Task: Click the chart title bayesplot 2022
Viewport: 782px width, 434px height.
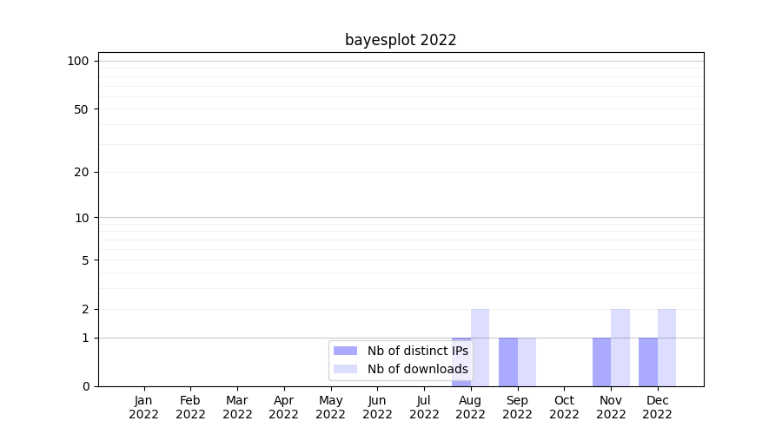Action: coord(401,40)
